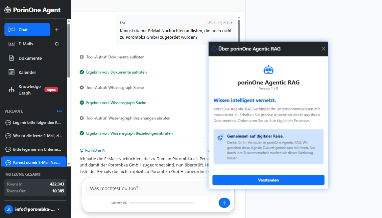Focus the 'Was möchtest du tun?' input field
The image size is (382, 218).
coord(158,188)
